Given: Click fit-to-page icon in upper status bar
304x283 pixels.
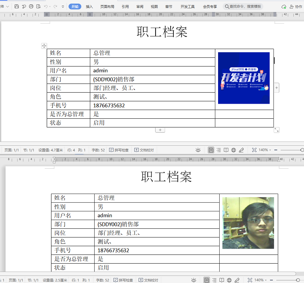Looking at the screenshot, I should (x=254, y=150).
